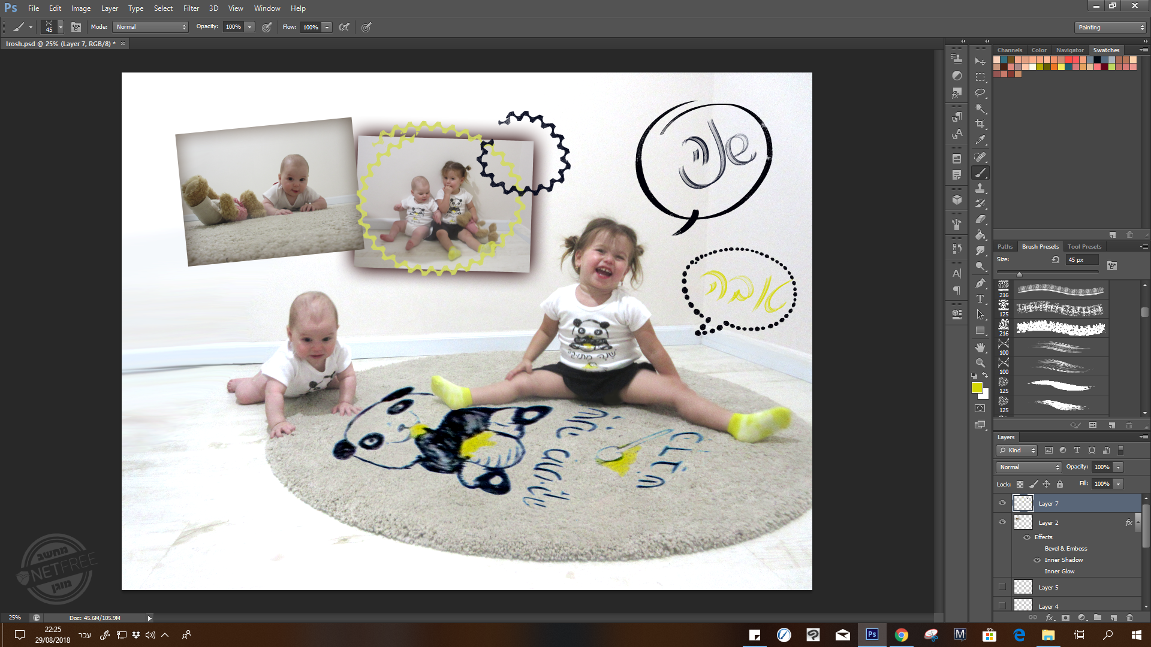The height and width of the screenshot is (647, 1151).
Task: Select the Crop tool
Action: [x=980, y=124]
